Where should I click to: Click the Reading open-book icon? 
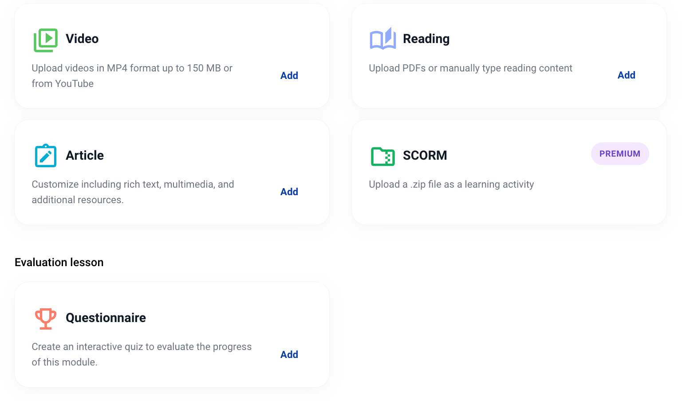point(382,39)
